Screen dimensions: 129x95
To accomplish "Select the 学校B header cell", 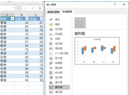I will [x=36, y=19].
